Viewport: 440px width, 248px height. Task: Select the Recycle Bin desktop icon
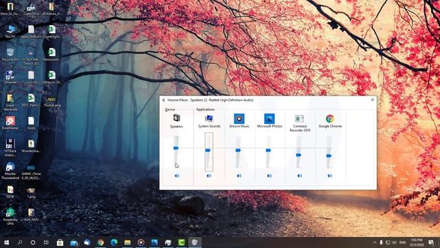point(10,54)
